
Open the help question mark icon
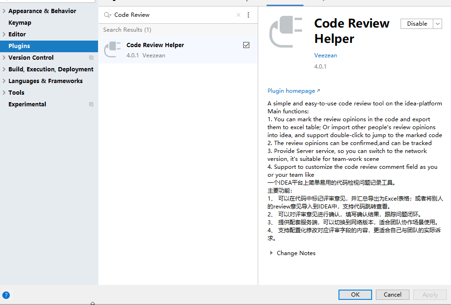(6, 295)
